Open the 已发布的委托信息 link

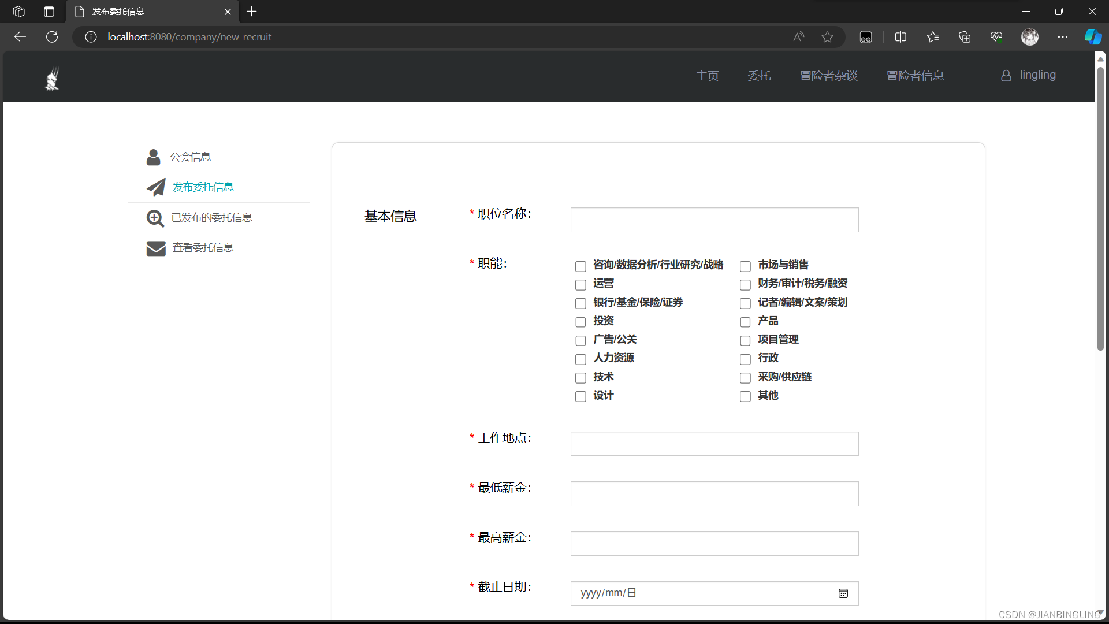pos(211,218)
